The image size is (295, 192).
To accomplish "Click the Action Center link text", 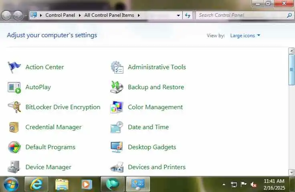I will pyautogui.click(x=45, y=67).
